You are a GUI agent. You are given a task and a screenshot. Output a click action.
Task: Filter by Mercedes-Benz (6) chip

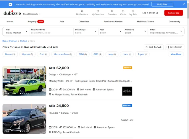pos(63,54)
